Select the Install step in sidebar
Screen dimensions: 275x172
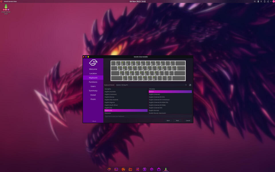tap(93, 95)
